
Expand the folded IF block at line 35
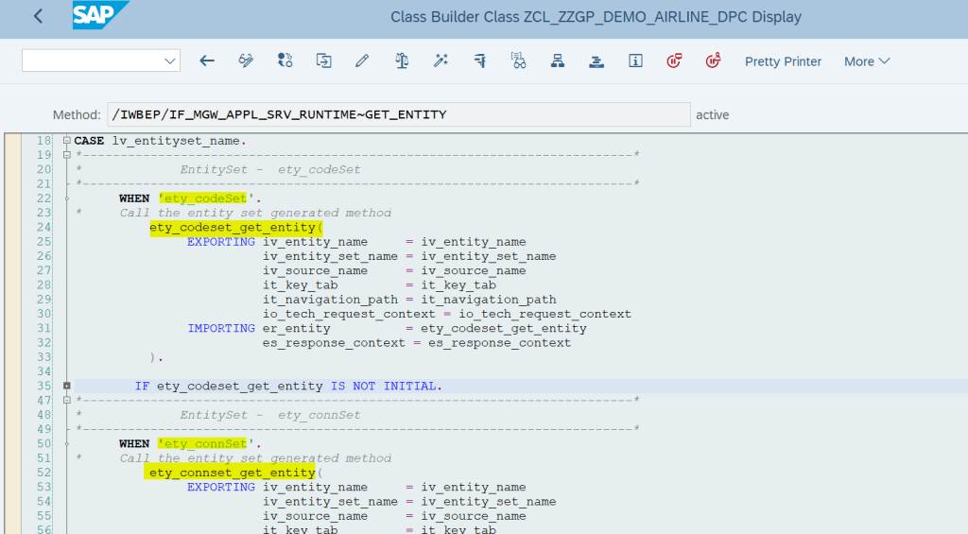click(x=67, y=386)
